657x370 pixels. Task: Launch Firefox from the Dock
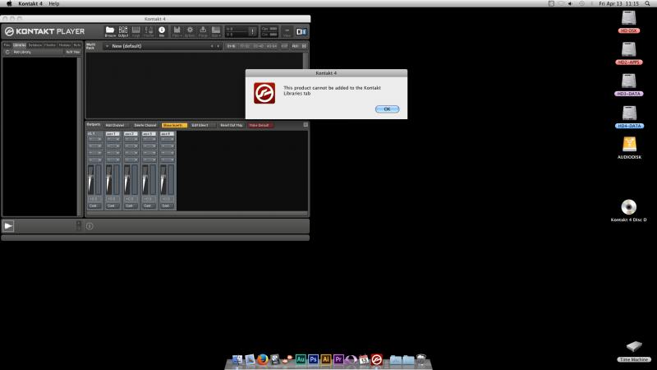[x=263, y=359]
